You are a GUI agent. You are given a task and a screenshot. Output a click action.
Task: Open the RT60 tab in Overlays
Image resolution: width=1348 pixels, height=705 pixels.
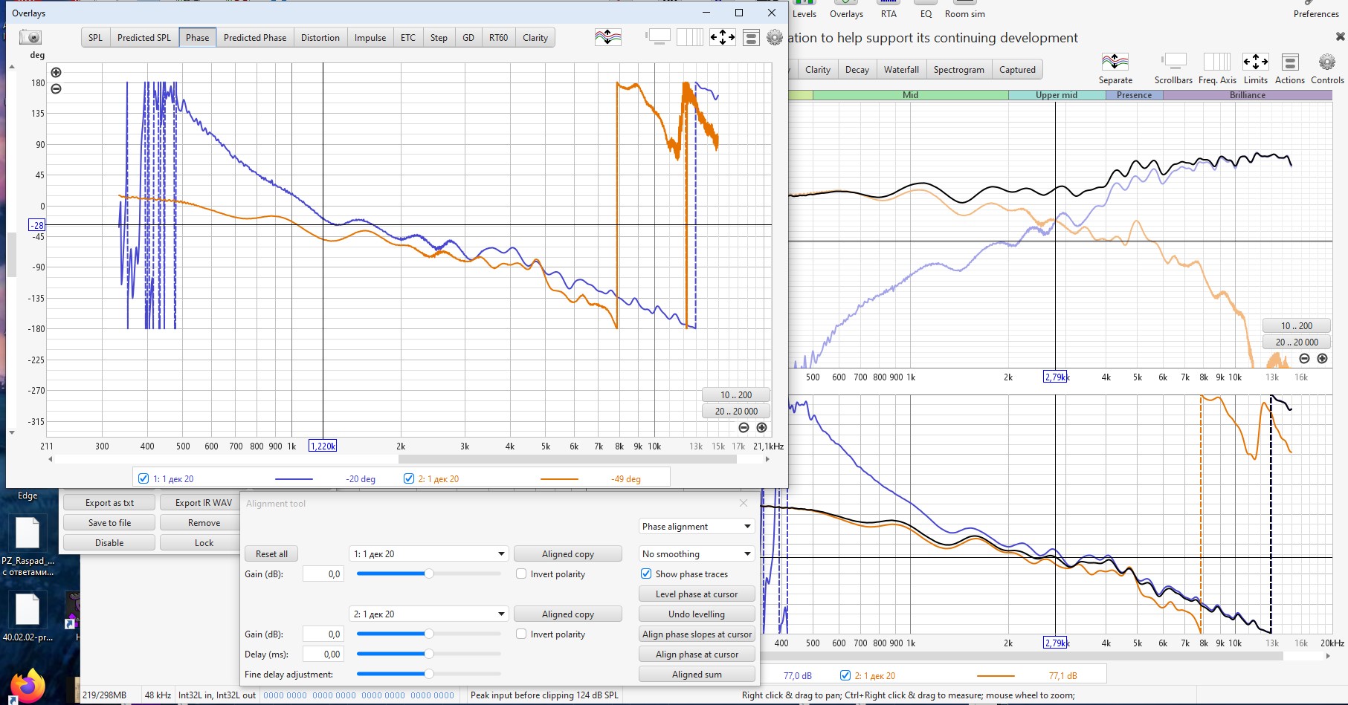pyautogui.click(x=498, y=37)
